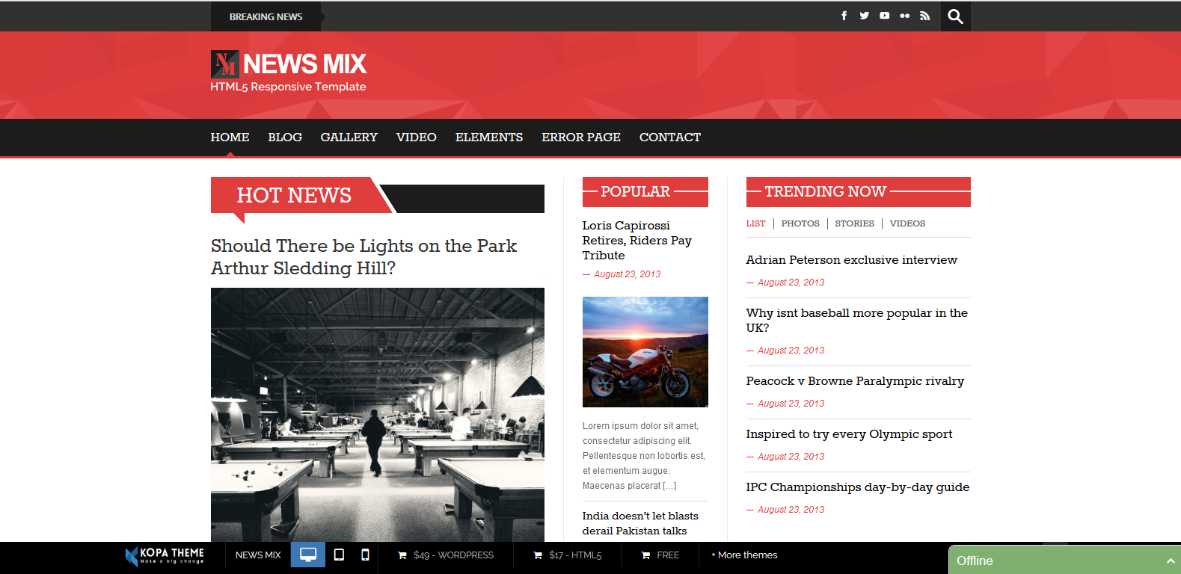1181x574 pixels.
Task: Open the RSS feed icon
Action: (924, 16)
